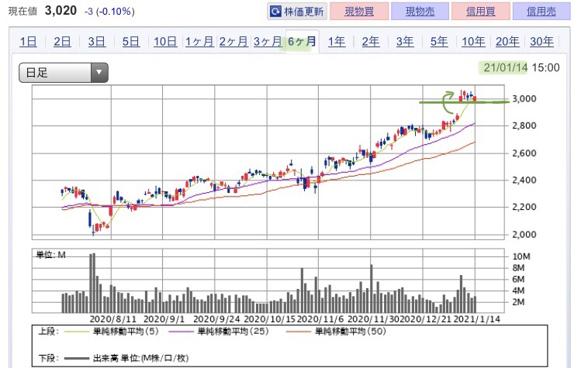The width and height of the screenshot is (581, 368).
Task: Click the 21/01/14 date text
Action: click(506, 67)
